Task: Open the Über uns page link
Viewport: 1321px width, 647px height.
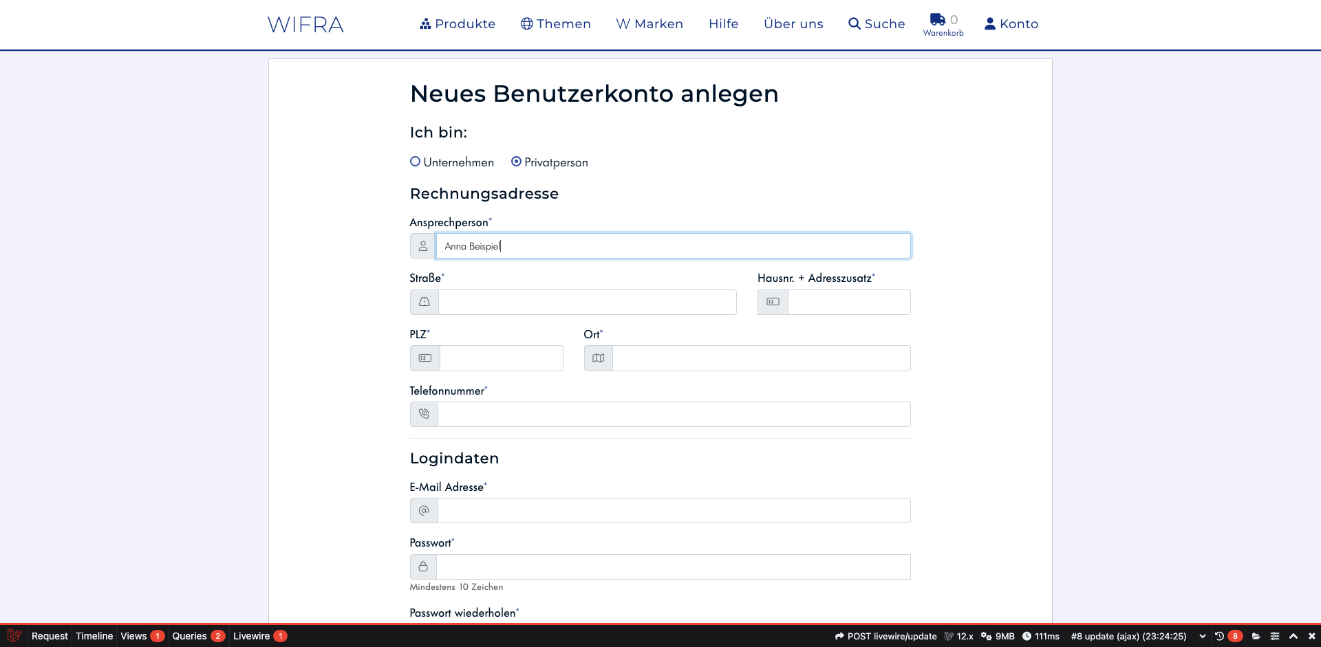Action: [x=793, y=23]
